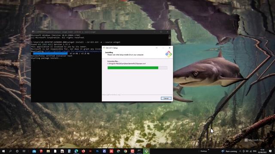Close the Git Setup dialog
Screen dimensions: 275x154
pos(170,47)
